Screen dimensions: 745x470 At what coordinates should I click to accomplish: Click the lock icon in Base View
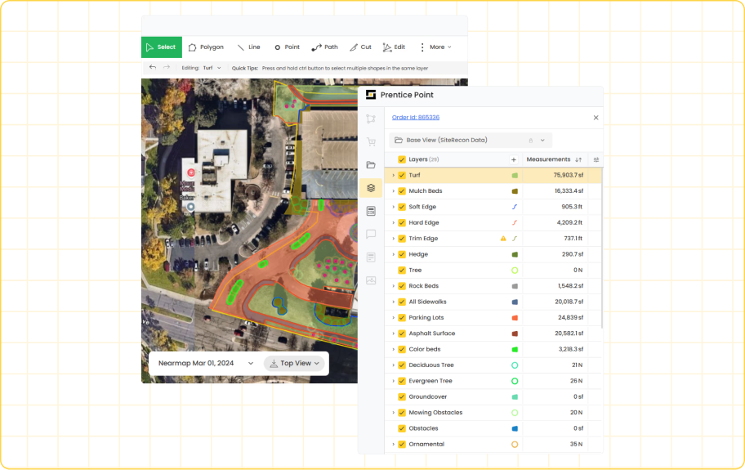pos(531,141)
